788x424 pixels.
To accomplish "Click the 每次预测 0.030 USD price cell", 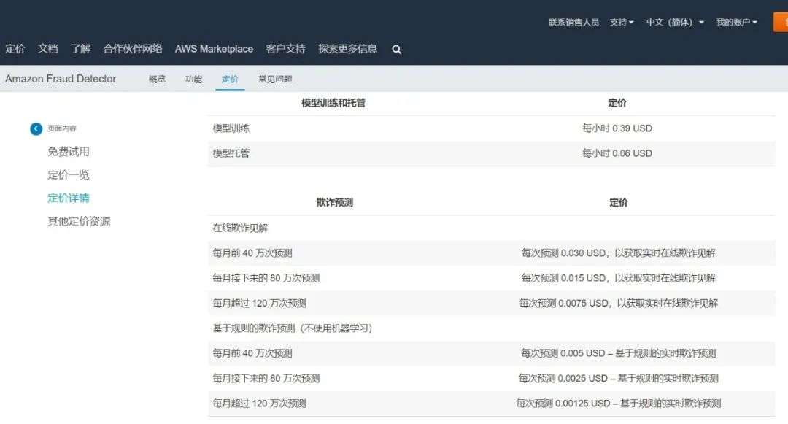I will (x=618, y=253).
